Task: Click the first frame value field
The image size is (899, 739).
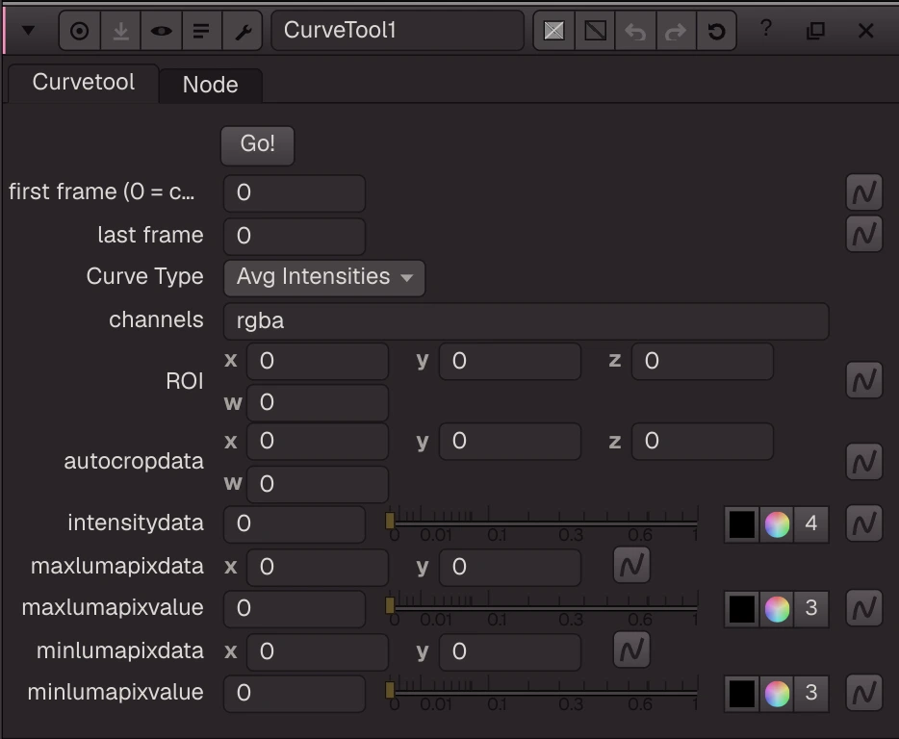Action: click(295, 193)
